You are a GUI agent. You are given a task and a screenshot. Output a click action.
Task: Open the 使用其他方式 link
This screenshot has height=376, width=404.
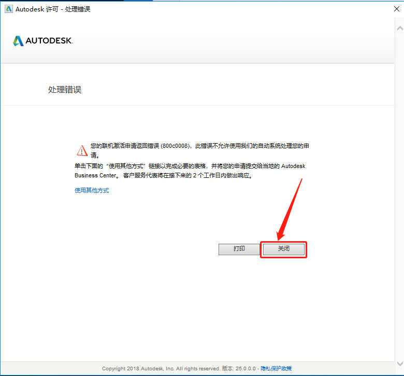click(x=92, y=190)
